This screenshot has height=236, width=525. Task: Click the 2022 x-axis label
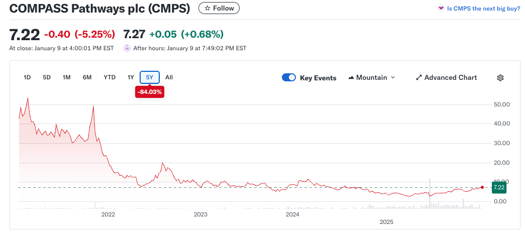108,214
